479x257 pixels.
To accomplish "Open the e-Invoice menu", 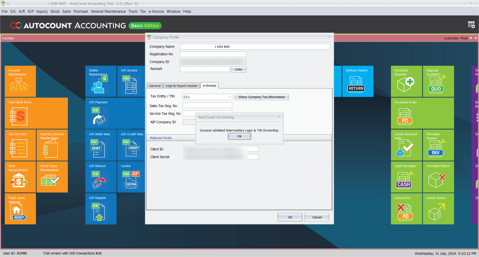I will click(156, 11).
